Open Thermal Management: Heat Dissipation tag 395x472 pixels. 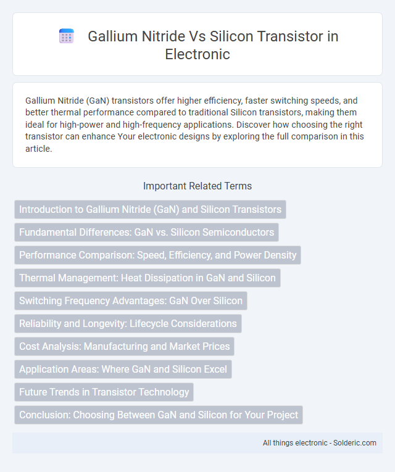point(148,278)
